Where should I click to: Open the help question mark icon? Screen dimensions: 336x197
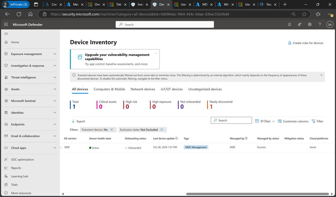tap(320, 24)
